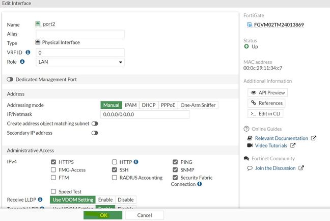The height and width of the screenshot is (221, 330).
Task: Click the Alias input field
Action: pos(80,34)
